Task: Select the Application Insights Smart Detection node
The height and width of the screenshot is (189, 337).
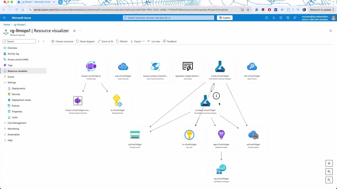Action: tap(188, 70)
